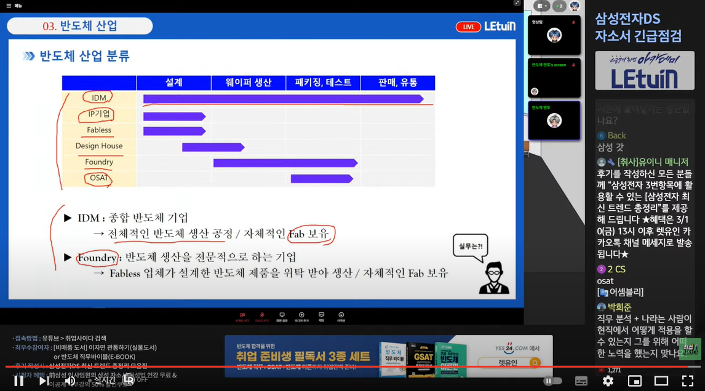Click the expand icon at top of the slide window
This screenshot has height=391, width=705.
click(x=517, y=3)
